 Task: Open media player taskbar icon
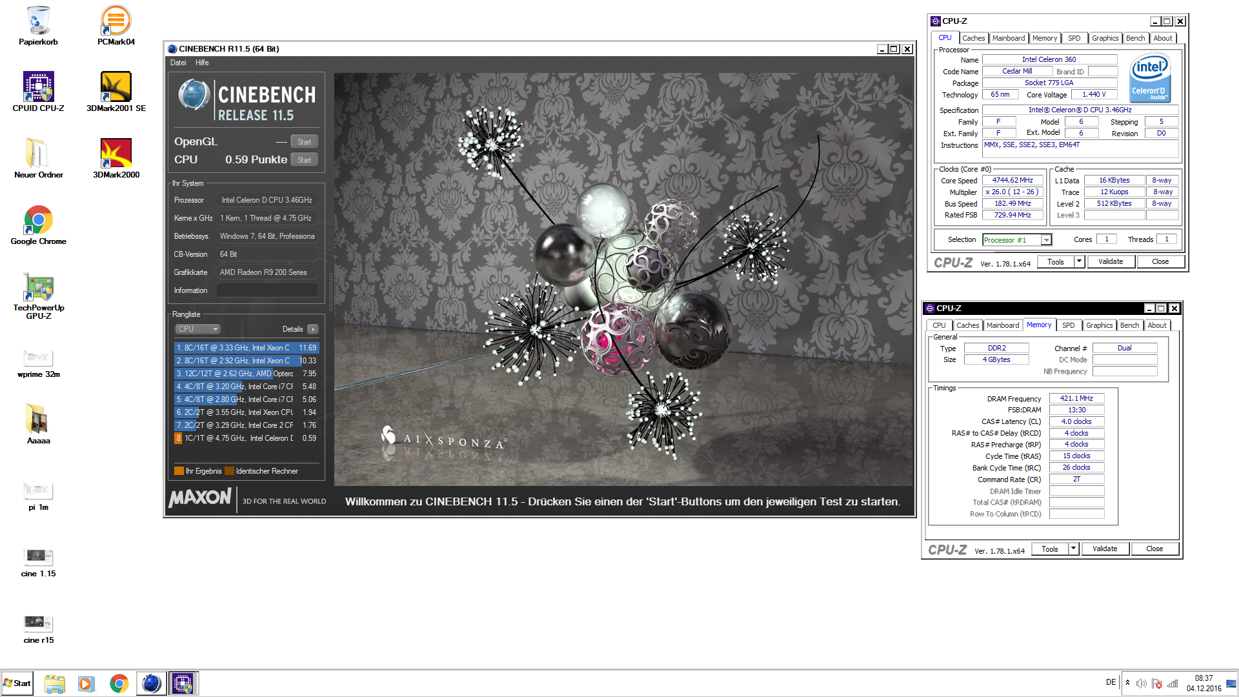[x=86, y=683]
